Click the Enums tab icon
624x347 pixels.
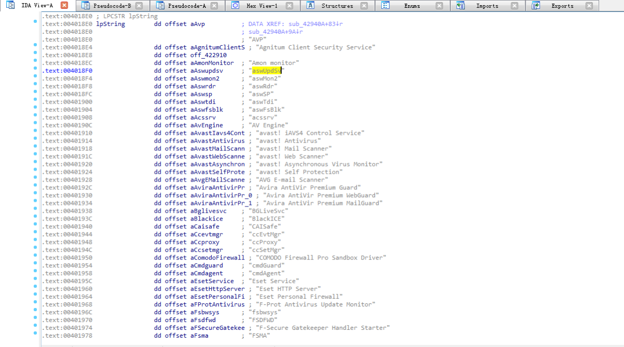coord(386,6)
